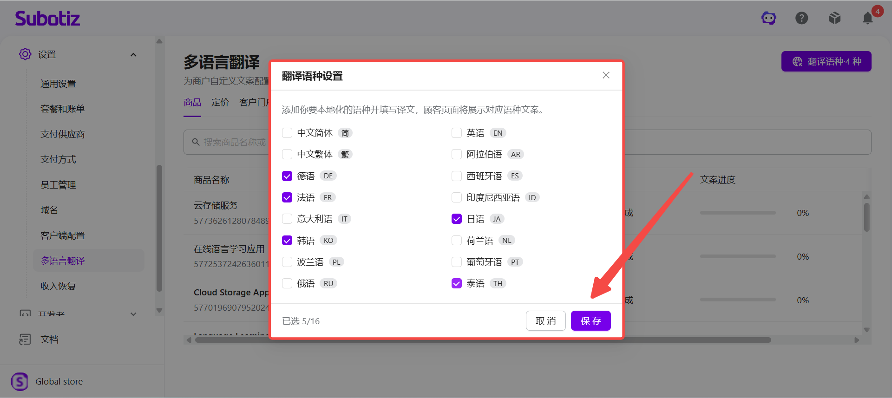
Task: Open the notifications bell
Action: [868, 18]
